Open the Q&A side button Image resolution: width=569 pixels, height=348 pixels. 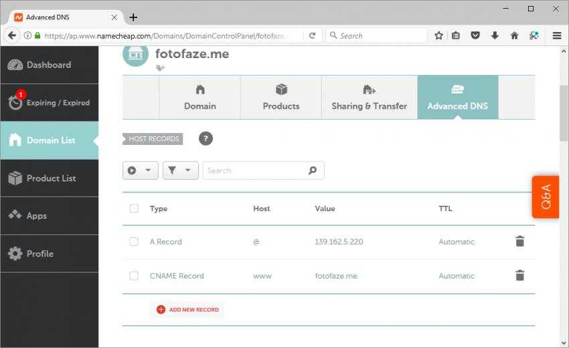click(x=545, y=197)
